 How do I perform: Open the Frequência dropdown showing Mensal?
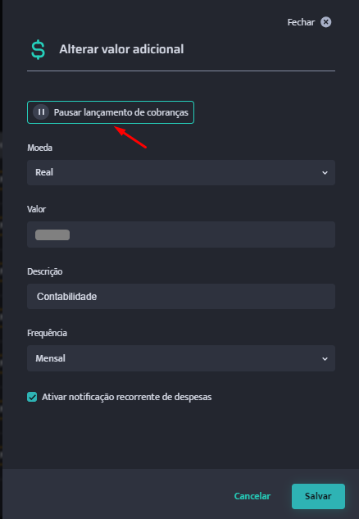click(x=181, y=358)
